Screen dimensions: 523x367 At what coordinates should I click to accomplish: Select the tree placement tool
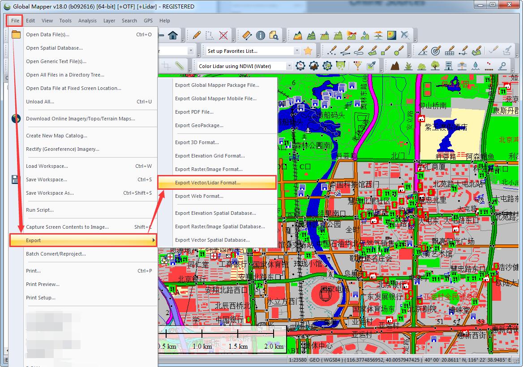point(434,66)
